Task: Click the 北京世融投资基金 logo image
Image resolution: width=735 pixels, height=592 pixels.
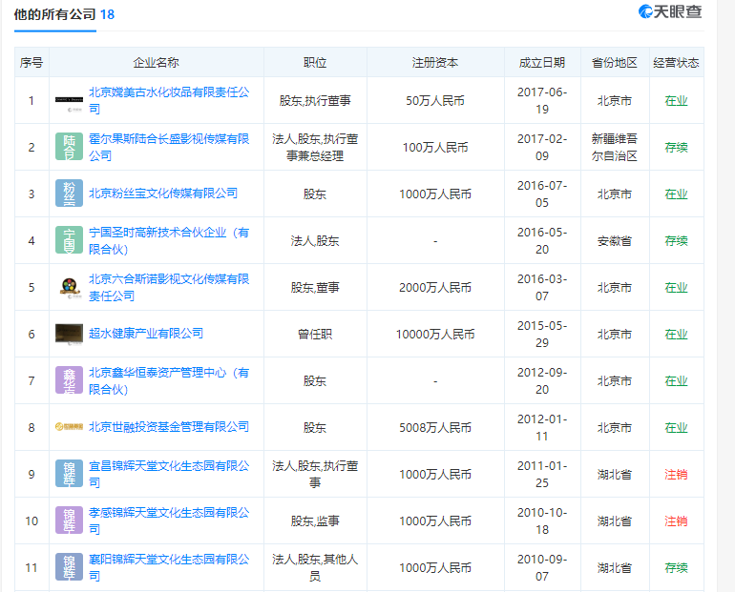Action: 69,427
